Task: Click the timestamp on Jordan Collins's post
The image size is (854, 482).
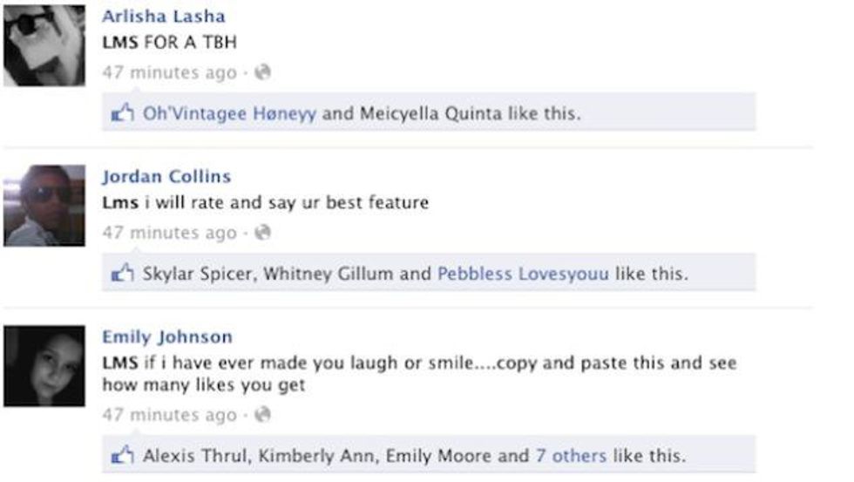Action: point(169,233)
